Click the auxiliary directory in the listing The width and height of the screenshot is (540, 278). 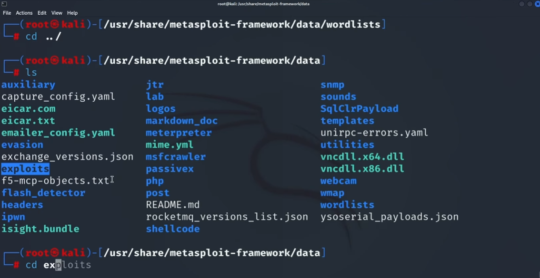[28, 85]
